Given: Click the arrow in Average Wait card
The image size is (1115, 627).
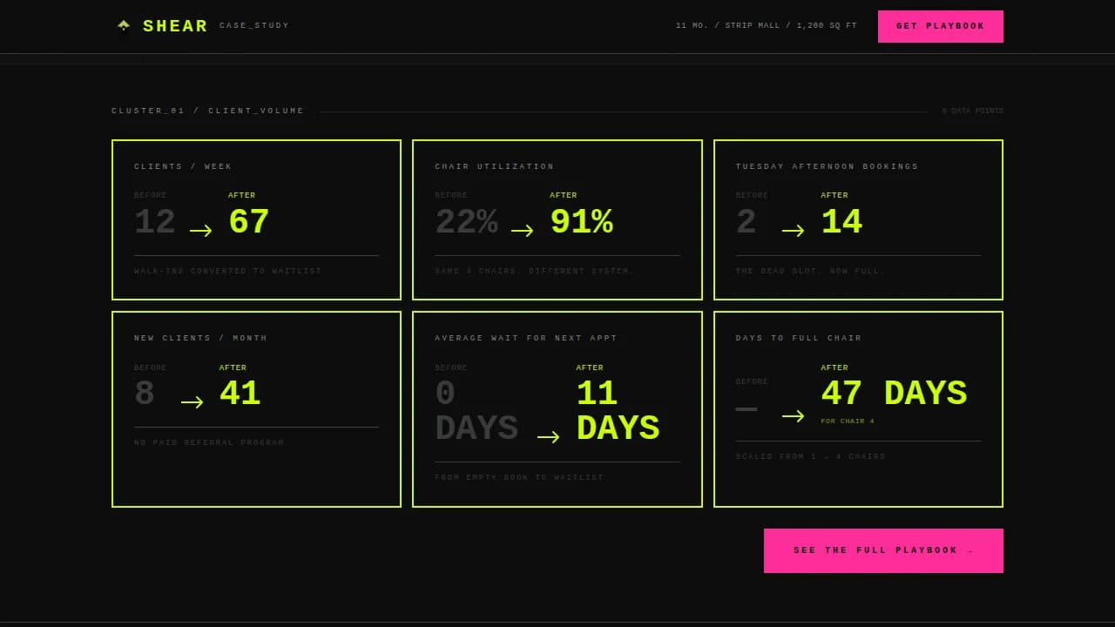Looking at the screenshot, I should coord(549,437).
